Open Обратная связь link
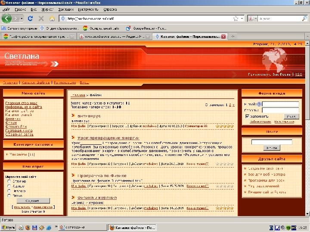Image resolution: width=310 pixels, height=232 pixels. 19,134
